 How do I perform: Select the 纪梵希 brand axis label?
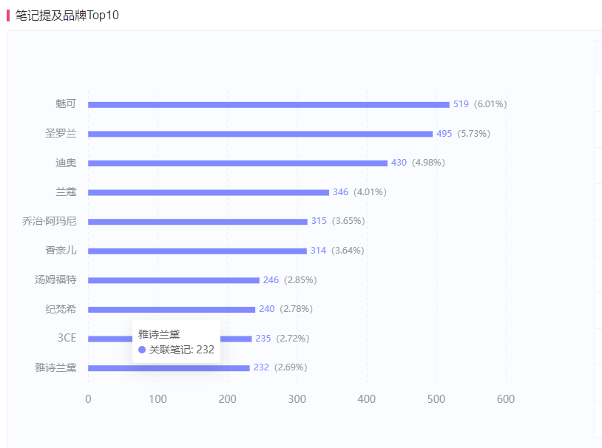[61, 309]
